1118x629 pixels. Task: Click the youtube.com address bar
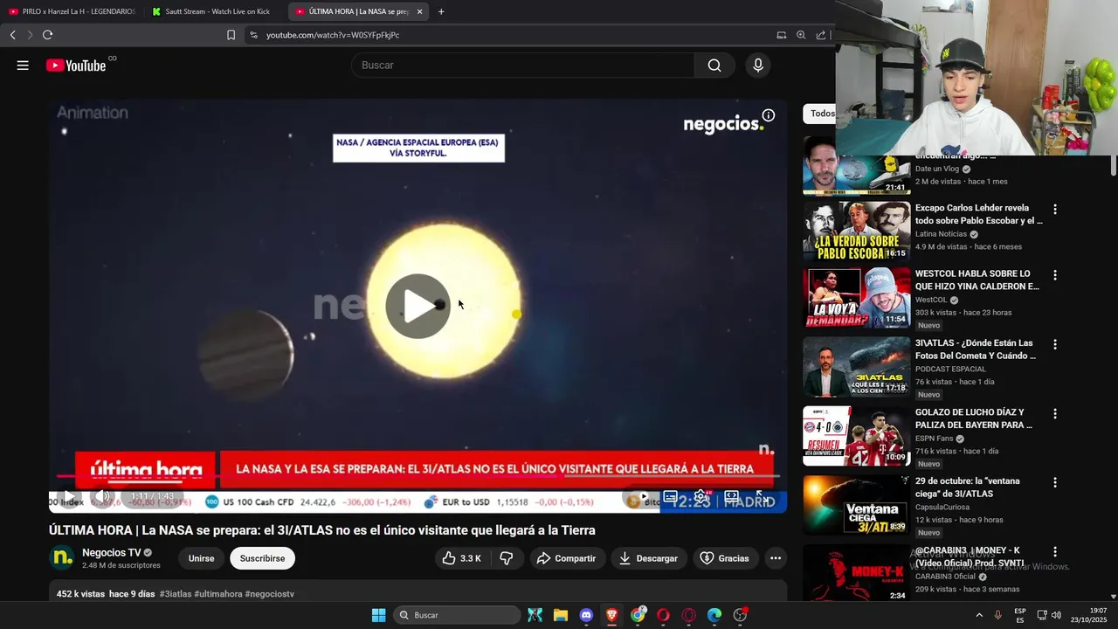pyautogui.click(x=507, y=35)
